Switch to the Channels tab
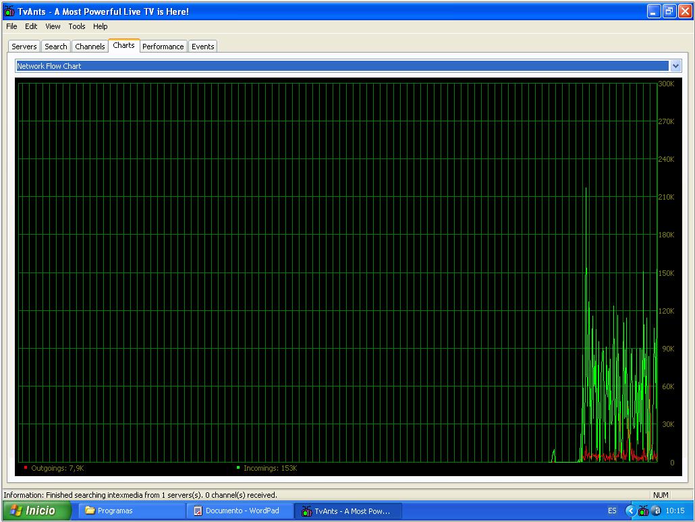The image size is (695, 522). (x=90, y=47)
